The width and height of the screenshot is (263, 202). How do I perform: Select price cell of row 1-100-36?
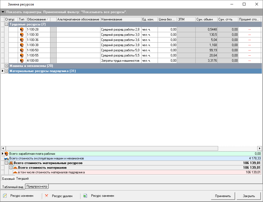(x=167, y=40)
